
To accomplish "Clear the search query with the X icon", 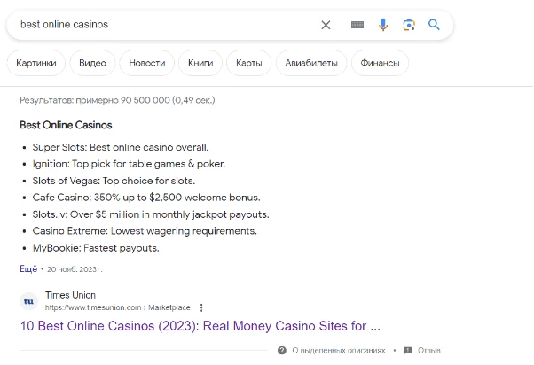I will point(326,25).
